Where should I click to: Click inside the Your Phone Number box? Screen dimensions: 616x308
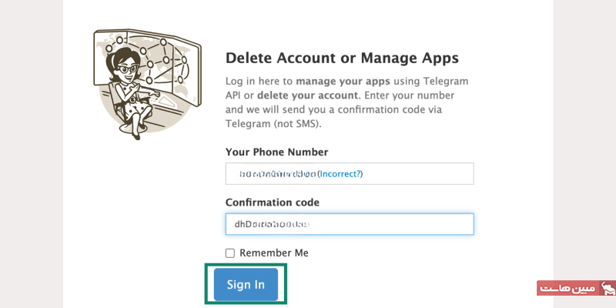pyautogui.click(x=350, y=174)
